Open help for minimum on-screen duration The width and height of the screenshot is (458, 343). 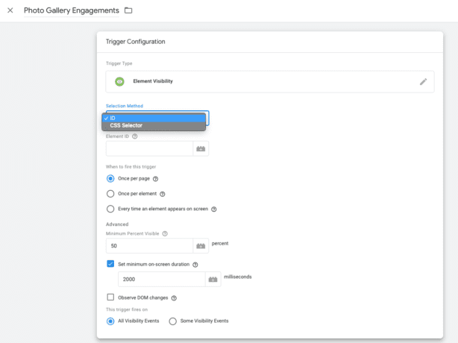tap(195, 265)
